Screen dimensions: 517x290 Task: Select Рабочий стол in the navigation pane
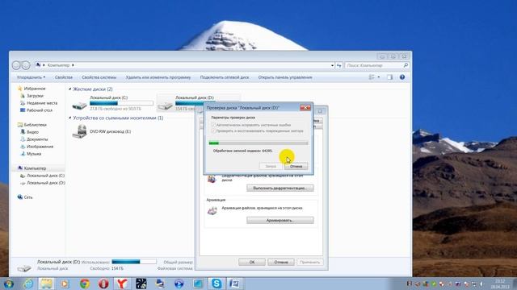[39, 110]
